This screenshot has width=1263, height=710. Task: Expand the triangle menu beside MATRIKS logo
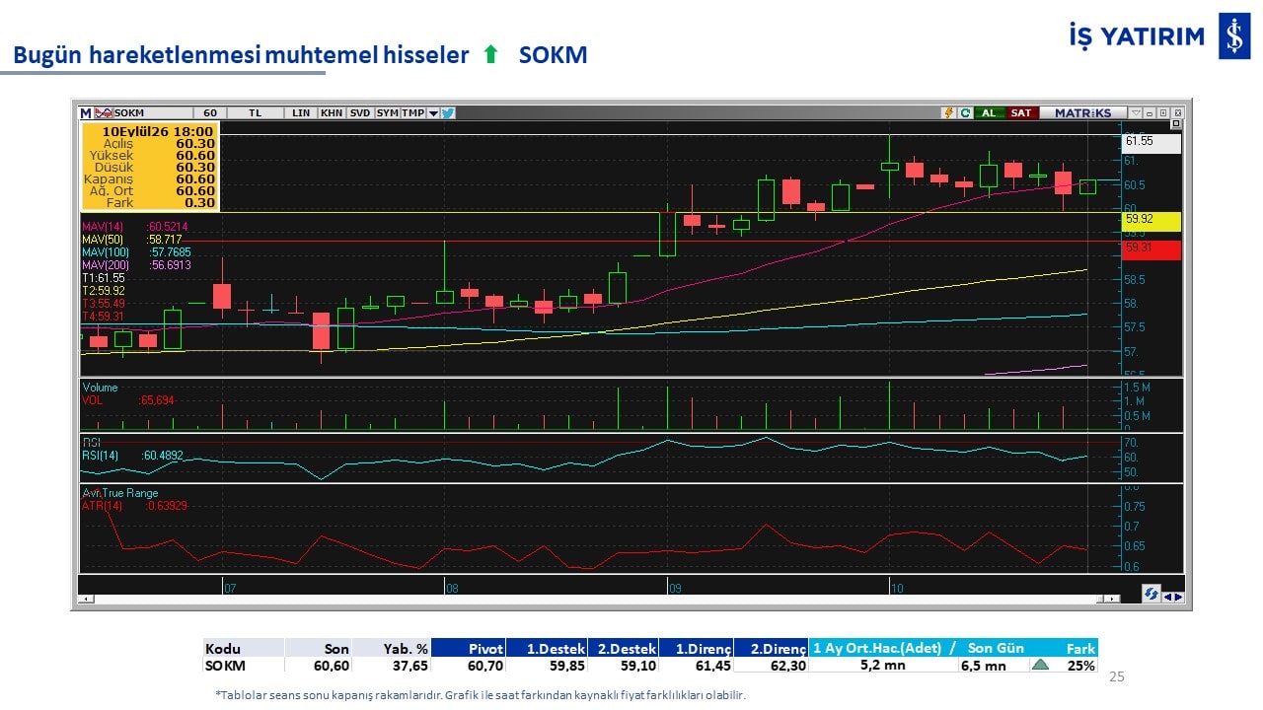coord(1136,113)
